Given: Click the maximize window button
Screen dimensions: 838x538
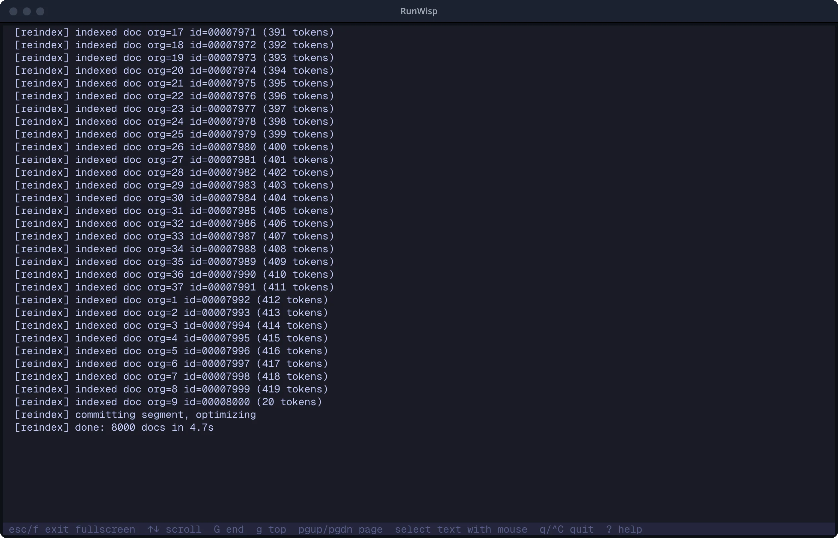Looking at the screenshot, I should point(41,11).
